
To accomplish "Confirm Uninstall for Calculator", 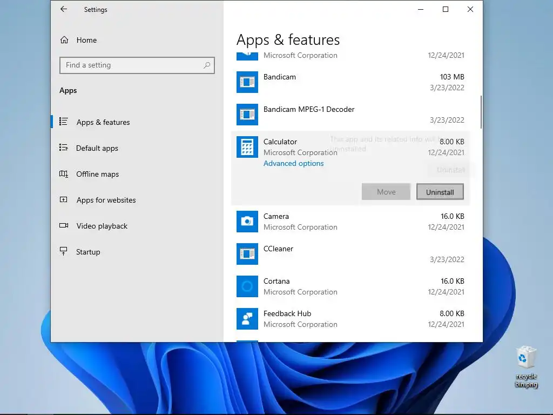I will [440, 192].
